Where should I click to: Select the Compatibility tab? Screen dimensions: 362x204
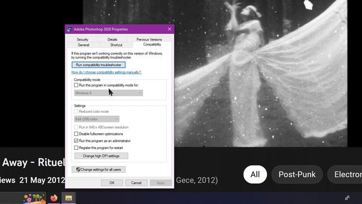coord(152,44)
